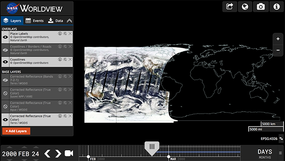
Task: Click the Add Layers button
Action: [x=16, y=131]
